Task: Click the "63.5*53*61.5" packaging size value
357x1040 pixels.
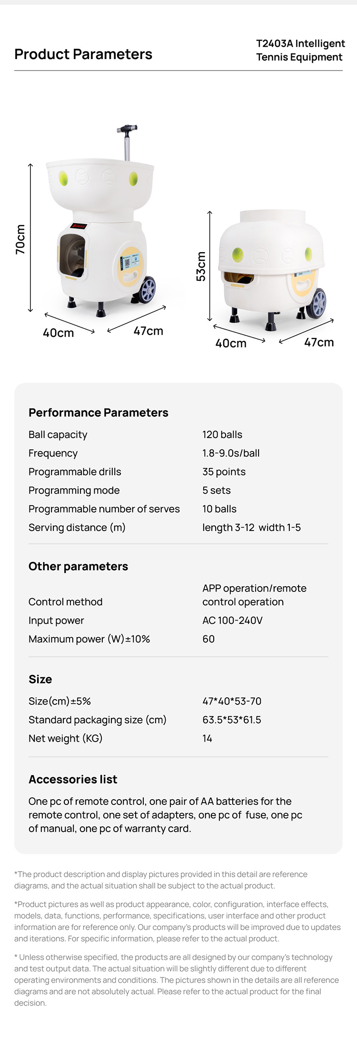Action: (x=232, y=720)
